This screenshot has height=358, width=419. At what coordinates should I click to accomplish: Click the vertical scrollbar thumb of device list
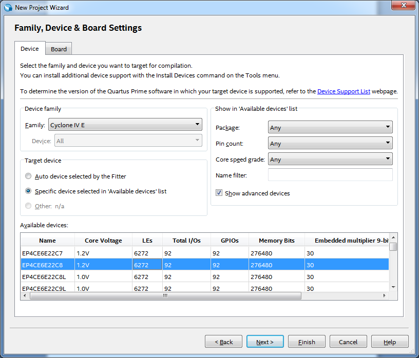pos(393,246)
